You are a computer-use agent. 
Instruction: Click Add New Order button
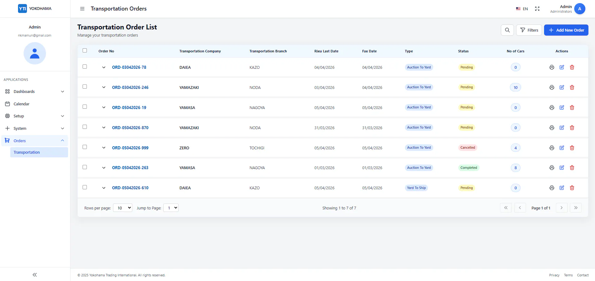pyautogui.click(x=566, y=30)
